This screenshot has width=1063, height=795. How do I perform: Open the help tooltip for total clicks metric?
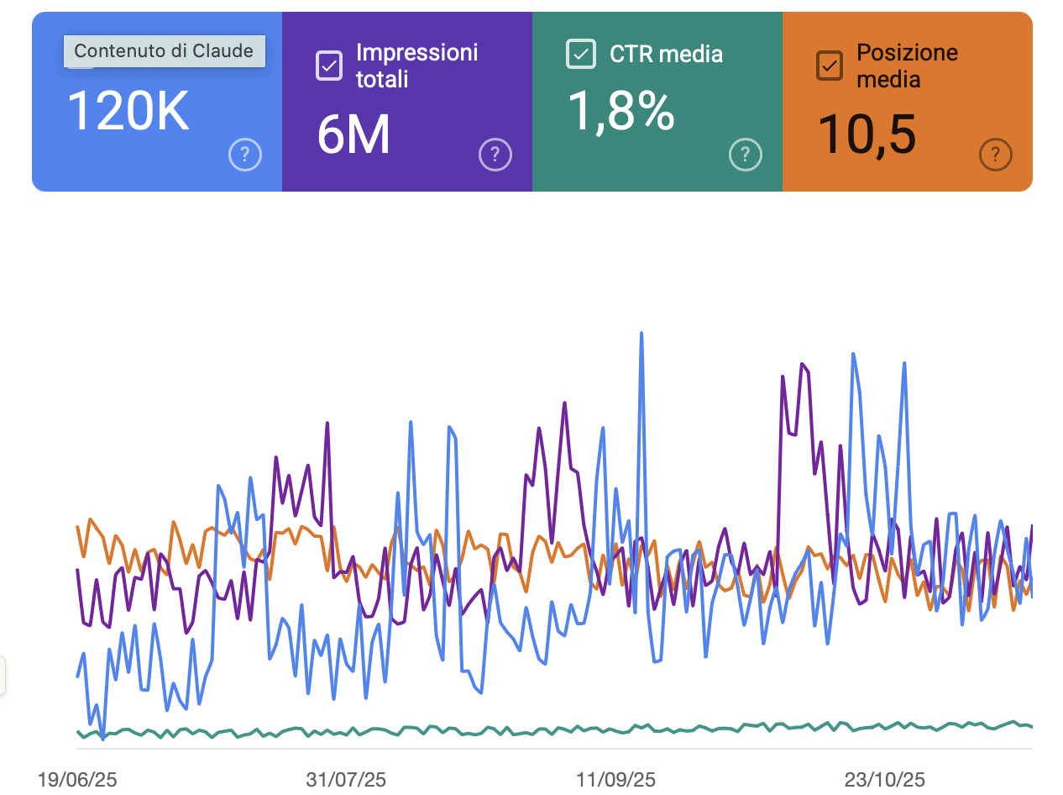(244, 155)
